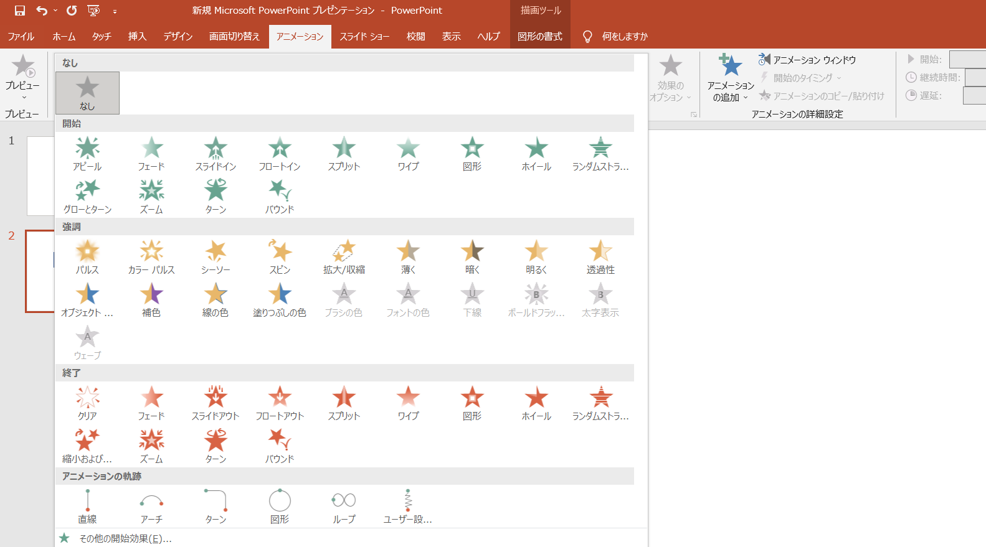
Task: Expand the プレビュー dropdown arrow
Action: (24, 97)
